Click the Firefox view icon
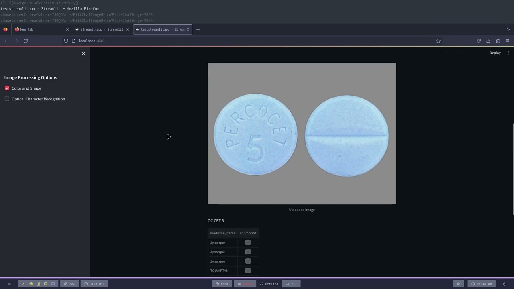Screen dimensions: 514x289 coord(5,29)
